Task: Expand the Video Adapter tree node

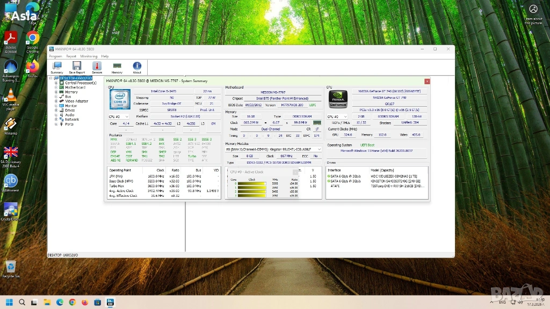Action: [56, 101]
